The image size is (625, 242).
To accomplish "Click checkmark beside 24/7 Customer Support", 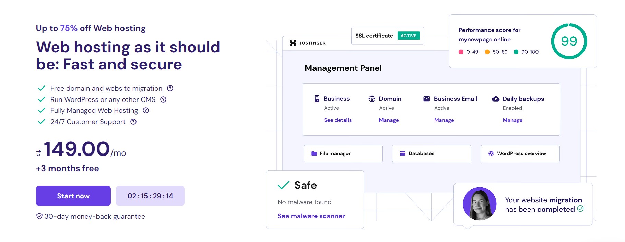I will [42, 122].
